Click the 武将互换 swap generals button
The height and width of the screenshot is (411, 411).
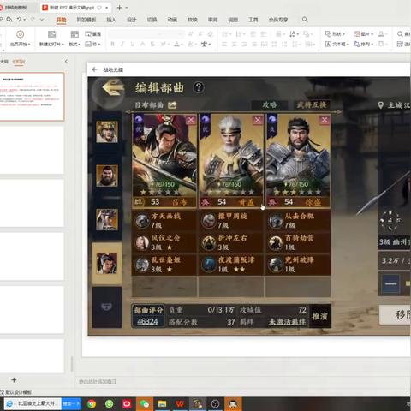(312, 105)
